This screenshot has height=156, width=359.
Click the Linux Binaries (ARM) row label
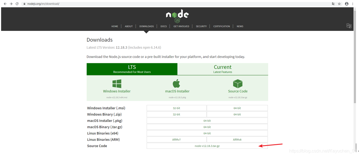pyautogui.click(x=103, y=140)
